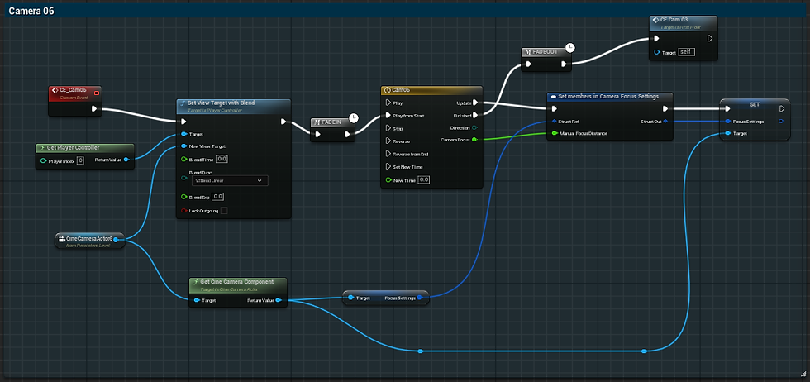Click the Blend Func input pin
Screen dimensions: 810x382
click(183, 179)
